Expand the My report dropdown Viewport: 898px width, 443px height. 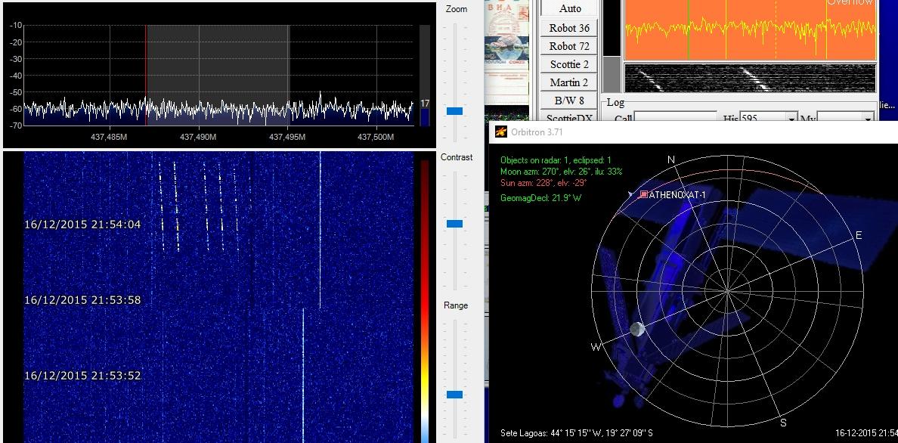pyautogui.click(x=869, y=119)
